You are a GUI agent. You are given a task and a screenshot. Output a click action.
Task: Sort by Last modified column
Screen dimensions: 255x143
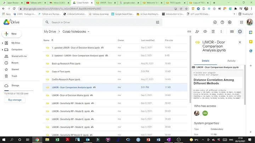click(x=148, y=40)
